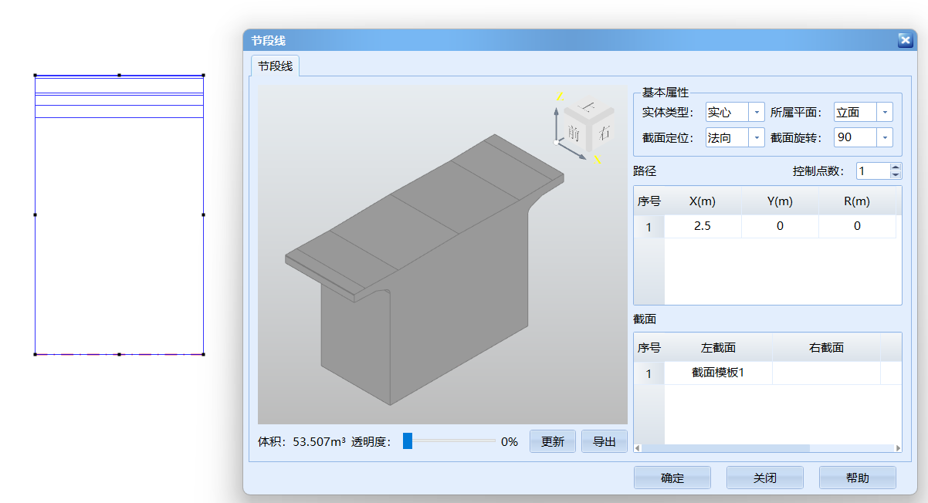The image size is (928, 503).
Task: Open the 截面定位 dropdown
Action: pyautogui.click(x=756, y=138)
